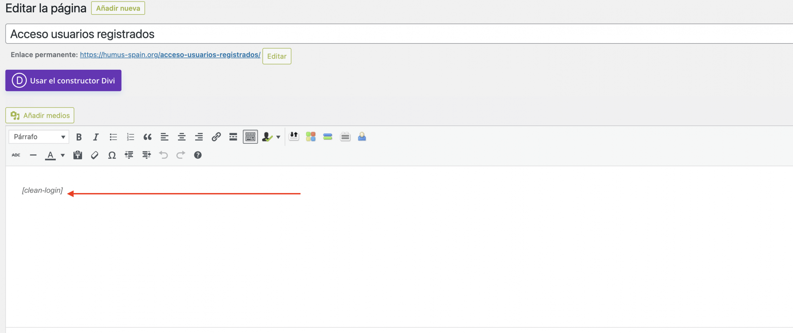Toggle italic formatting
The width and height of the screenshot is (793, 333).
(96, 137)
